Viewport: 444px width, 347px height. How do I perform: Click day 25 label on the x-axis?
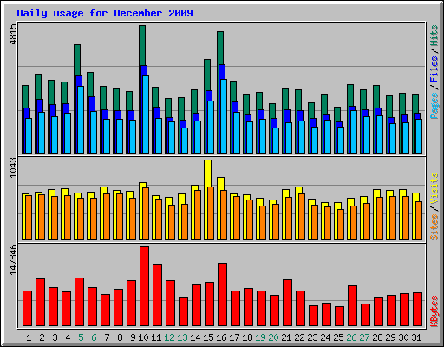(338, 337)
